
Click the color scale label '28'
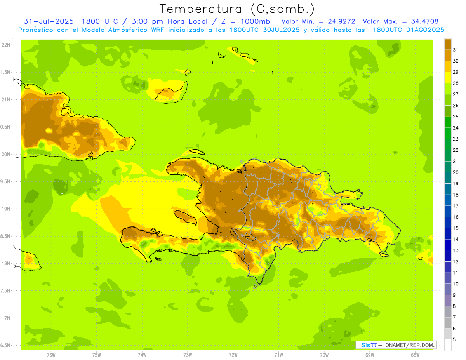(x=456, y=83)
